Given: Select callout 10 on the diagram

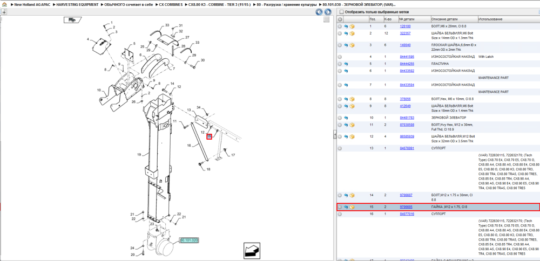Looking at the screenshot, I should pos(99,91).
